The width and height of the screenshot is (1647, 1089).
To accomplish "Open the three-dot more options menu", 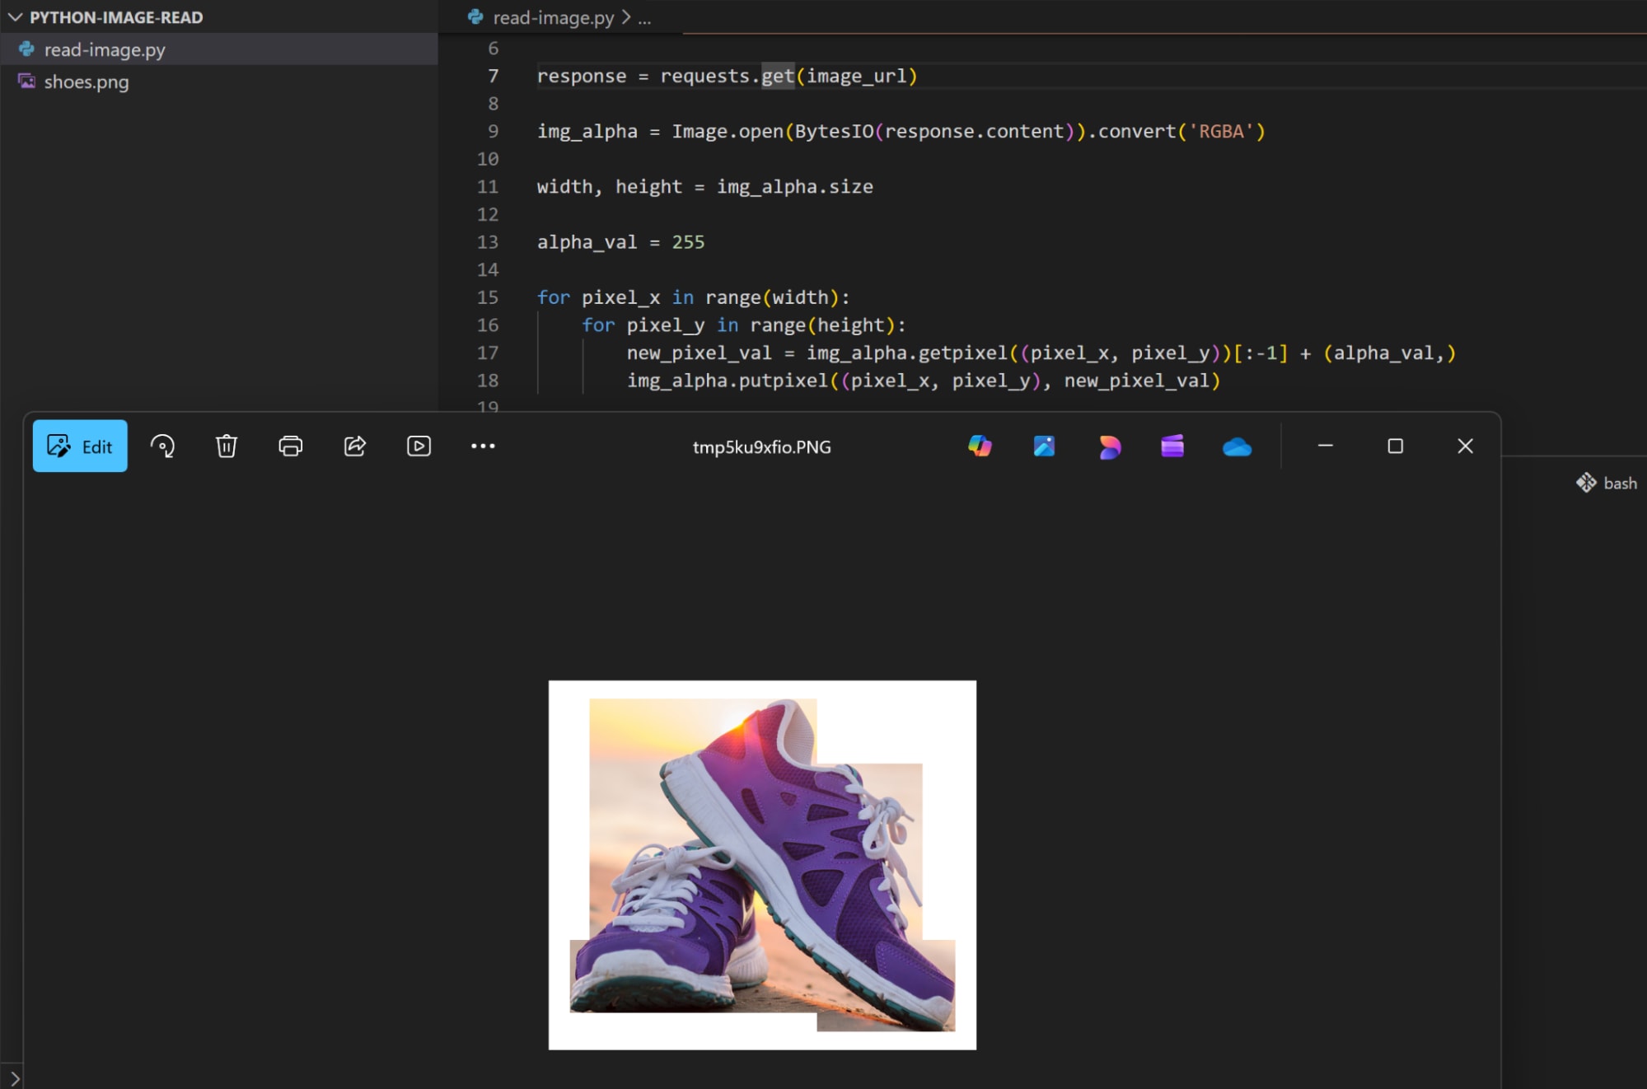I will 483,446.
